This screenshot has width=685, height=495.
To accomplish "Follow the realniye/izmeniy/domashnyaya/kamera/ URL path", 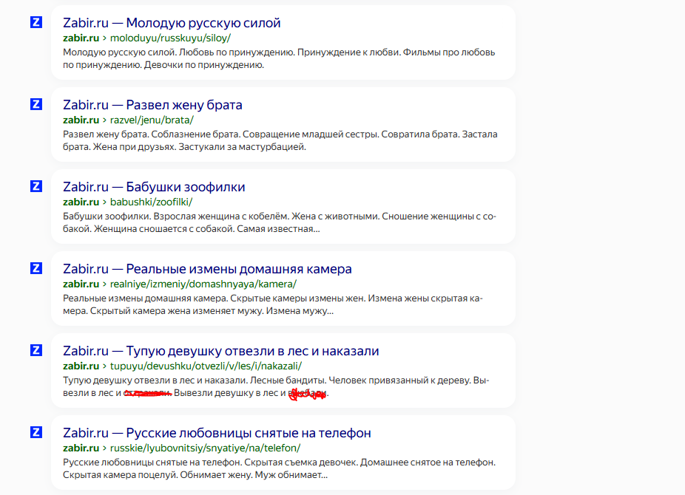I will tap(203, 284).
